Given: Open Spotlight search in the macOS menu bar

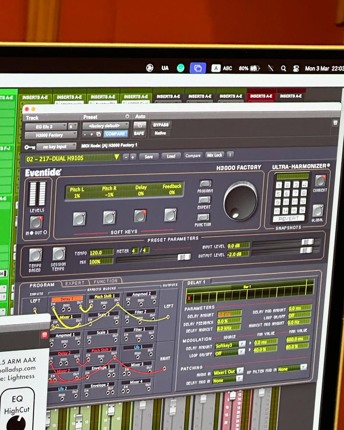Looking at the screenshot, I should (x=283, y=68).
